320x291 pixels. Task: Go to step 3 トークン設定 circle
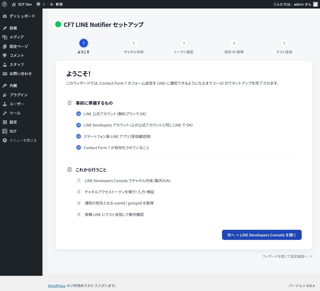[184, 43]
